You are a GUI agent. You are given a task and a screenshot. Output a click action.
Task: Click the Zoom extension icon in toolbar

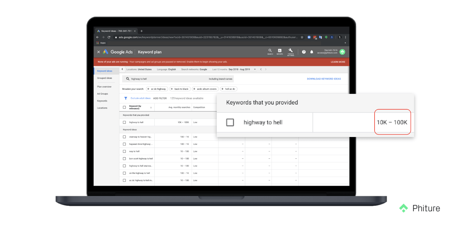click(309, 37)
